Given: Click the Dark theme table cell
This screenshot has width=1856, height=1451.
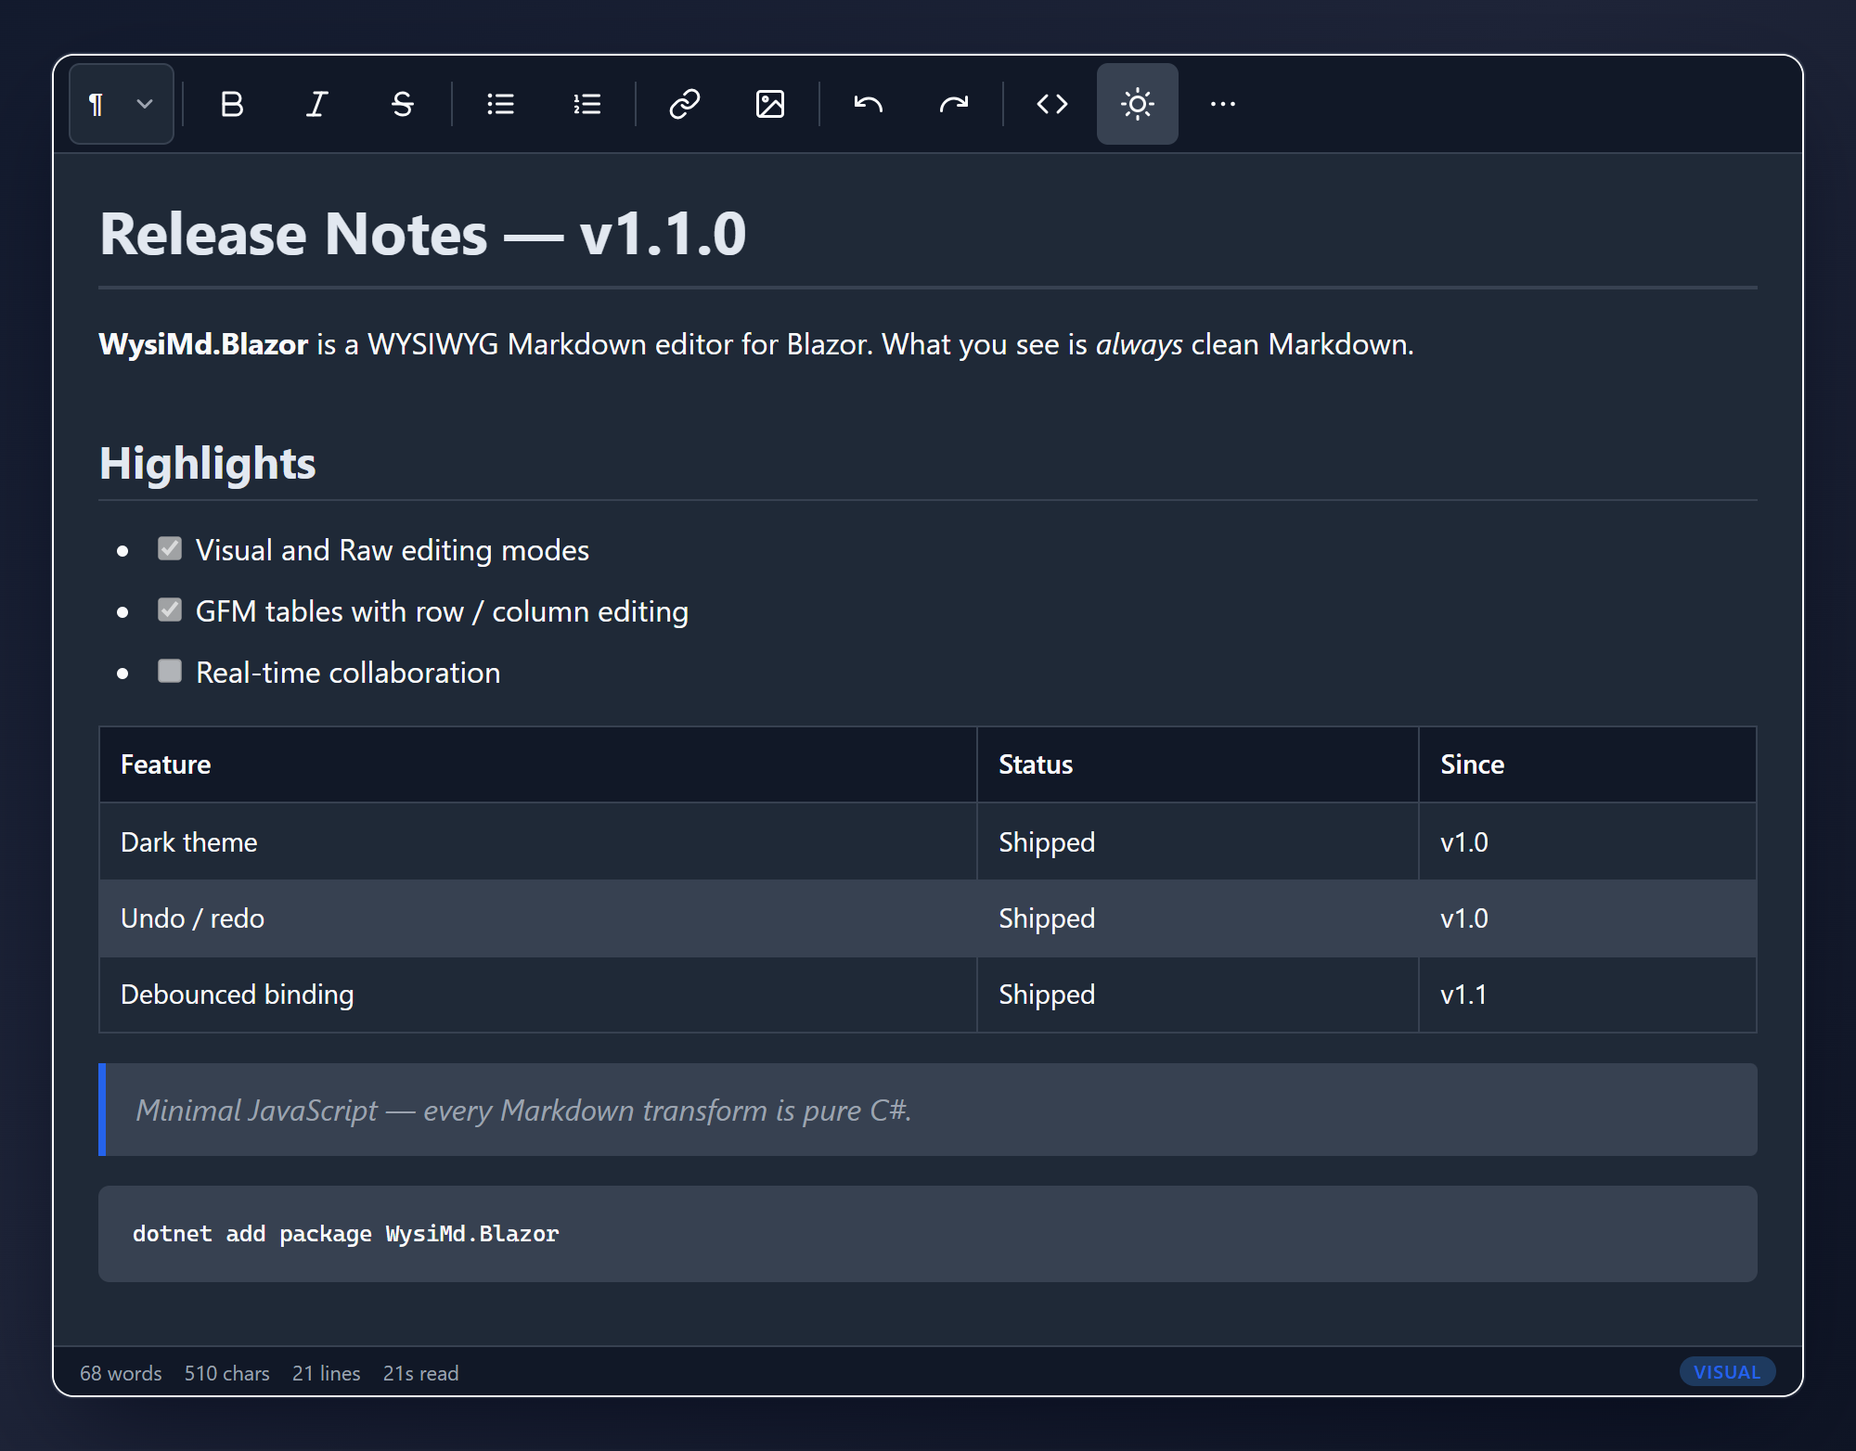Looking at the screenshot, I should click(x=537, y=841).
